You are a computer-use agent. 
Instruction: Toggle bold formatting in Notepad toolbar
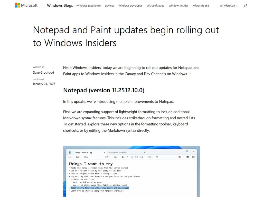click(x=123, y=157)
